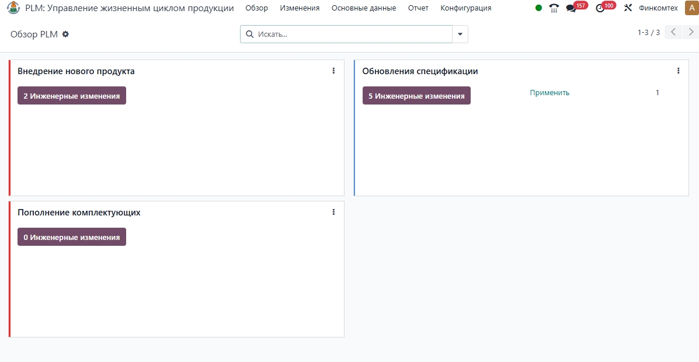Click the green status dot indicator
This screenshot has height=362, width=699.
(538, 8)
